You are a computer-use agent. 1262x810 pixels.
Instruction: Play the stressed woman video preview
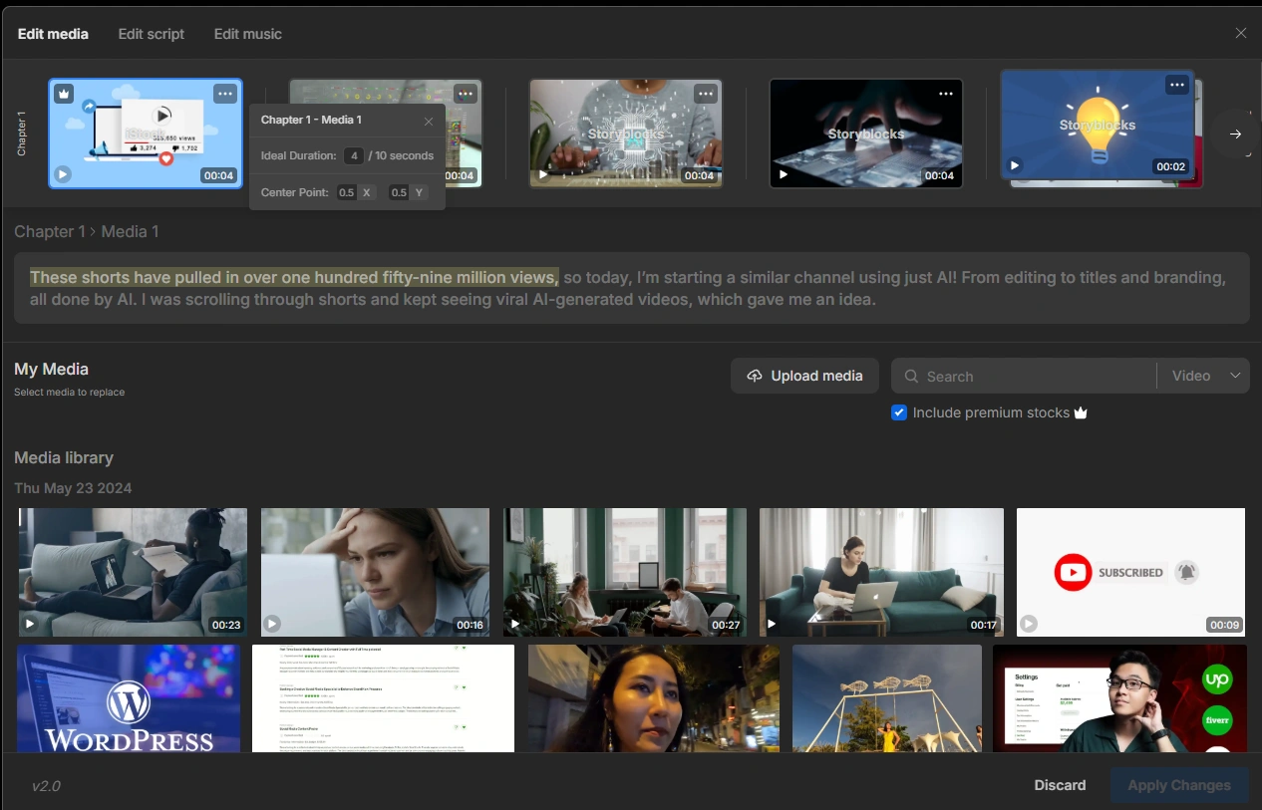tap(272, 625)
